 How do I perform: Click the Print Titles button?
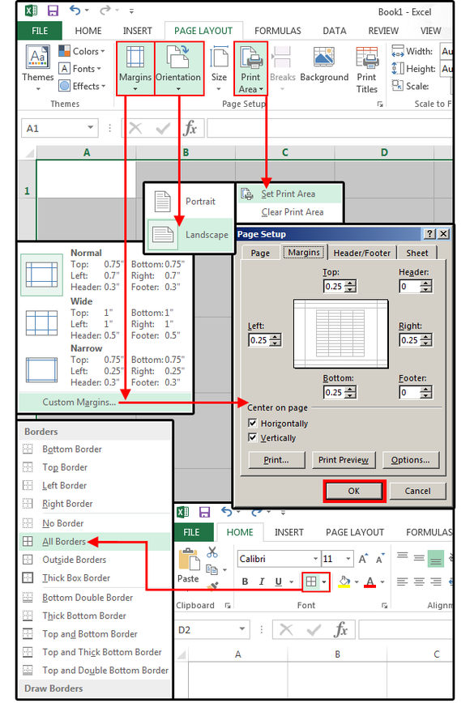[x=367, y=70]
